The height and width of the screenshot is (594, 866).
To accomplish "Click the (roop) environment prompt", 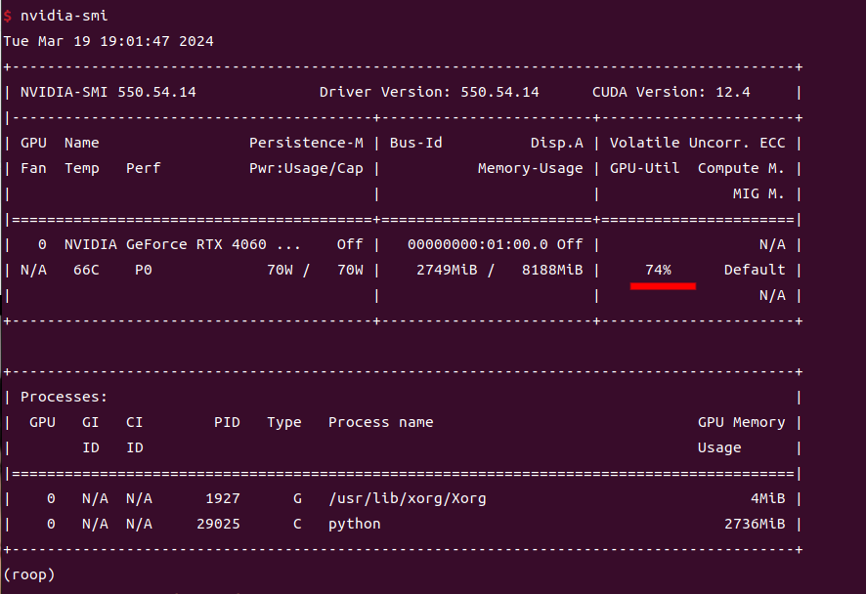I will tap(29, 574).
